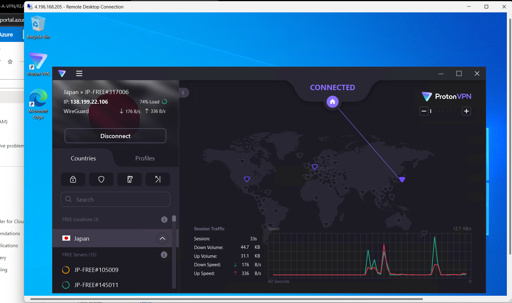Switch to the Profiles tab

(x=145, y=158)
